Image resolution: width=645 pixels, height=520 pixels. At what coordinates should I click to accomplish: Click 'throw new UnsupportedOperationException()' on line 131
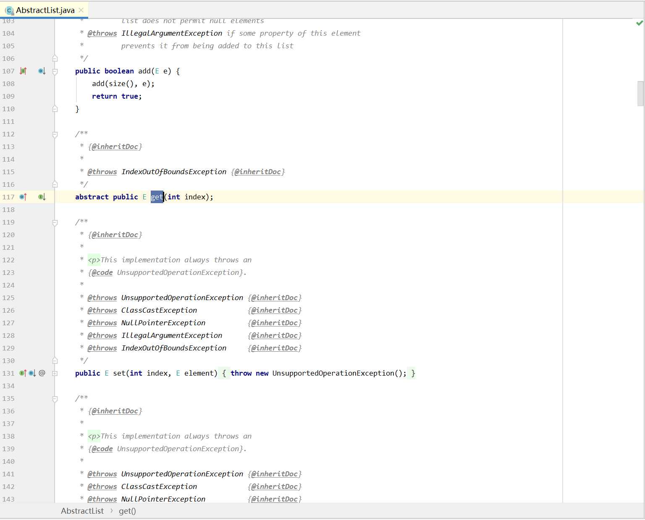pyautogui.click(x=317, y=373)
